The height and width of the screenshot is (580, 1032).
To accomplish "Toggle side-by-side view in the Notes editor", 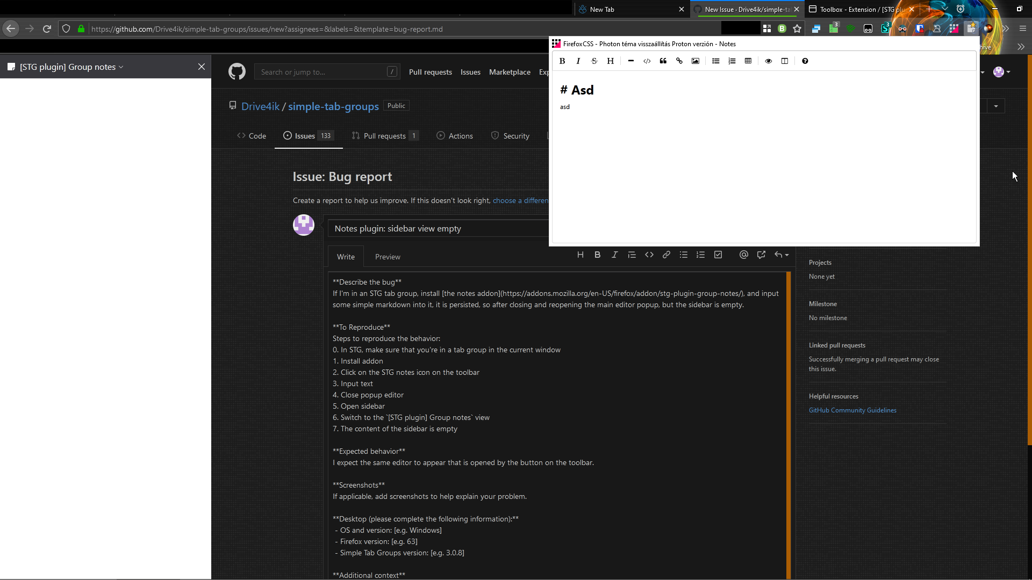I will point(784,61).
